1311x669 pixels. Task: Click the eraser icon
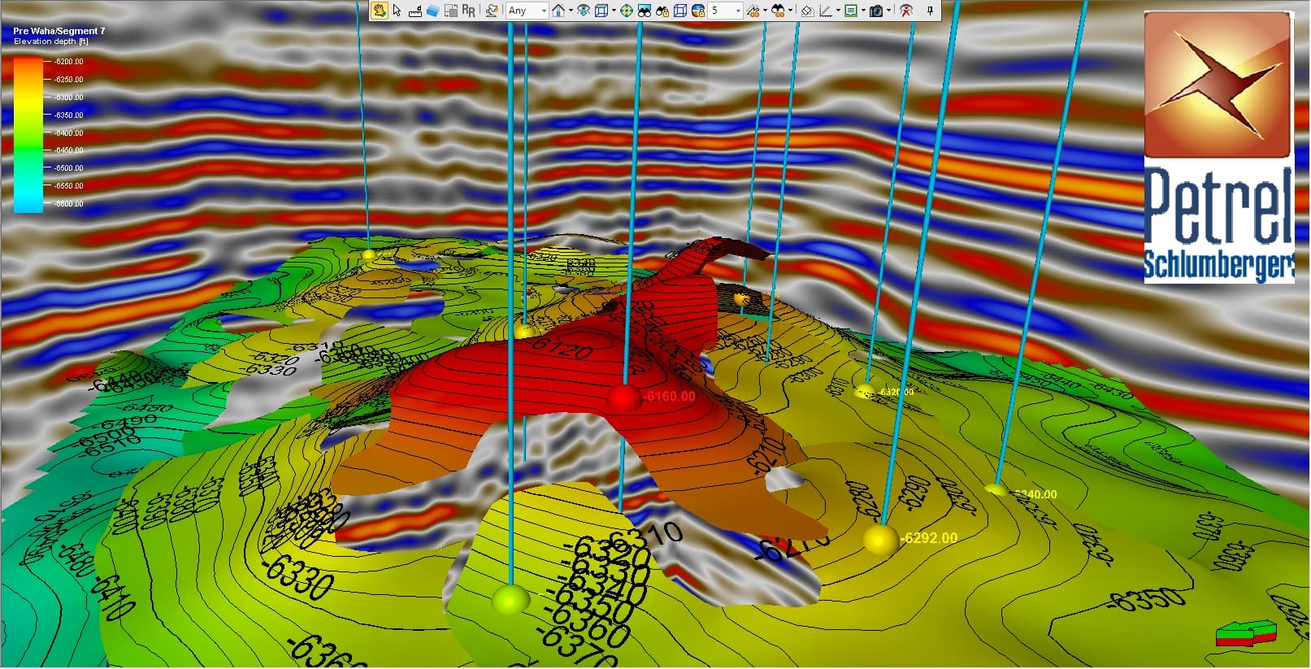click(807, 11)
